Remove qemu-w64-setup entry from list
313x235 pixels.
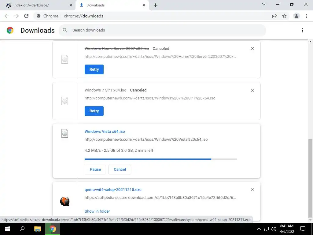click(x=252, y=190)
